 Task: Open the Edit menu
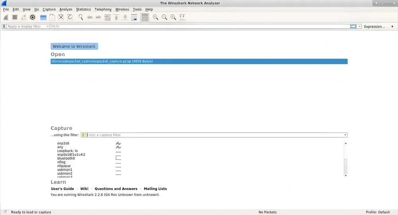16,10
